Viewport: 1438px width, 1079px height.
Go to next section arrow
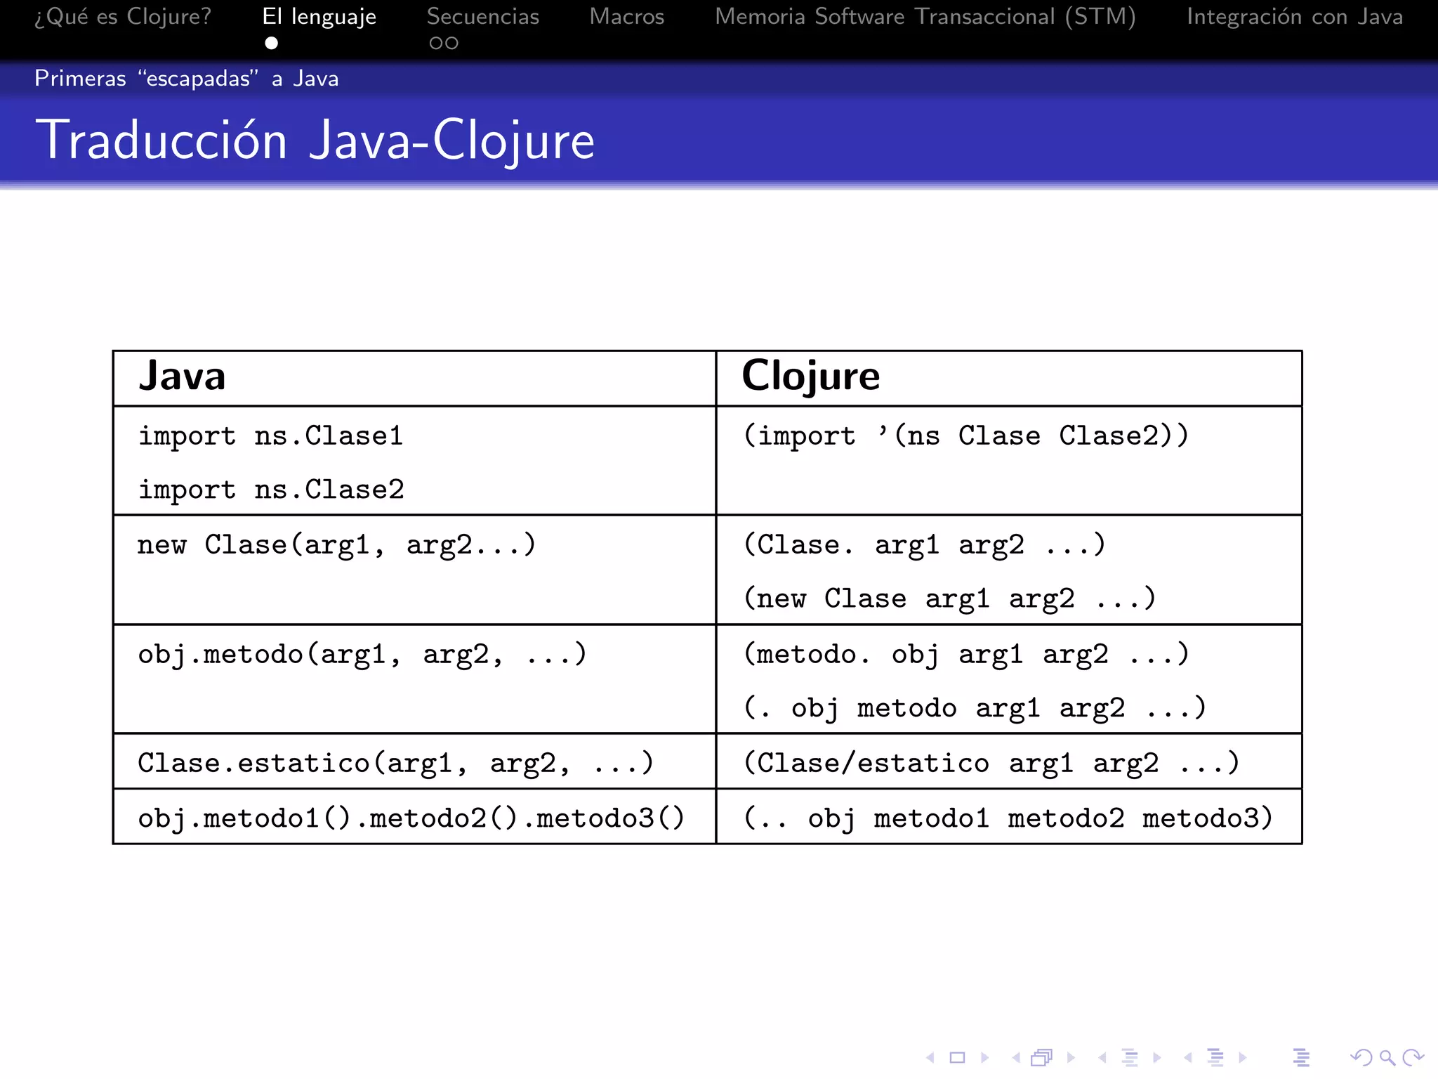pyautogui.click(x=1243, y=1057)
